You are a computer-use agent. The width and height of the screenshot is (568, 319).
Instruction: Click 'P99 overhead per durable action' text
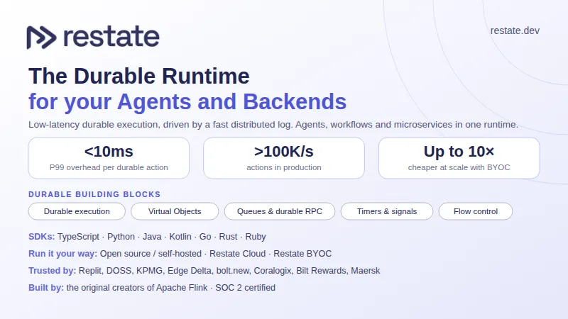[x=109, y=167]
